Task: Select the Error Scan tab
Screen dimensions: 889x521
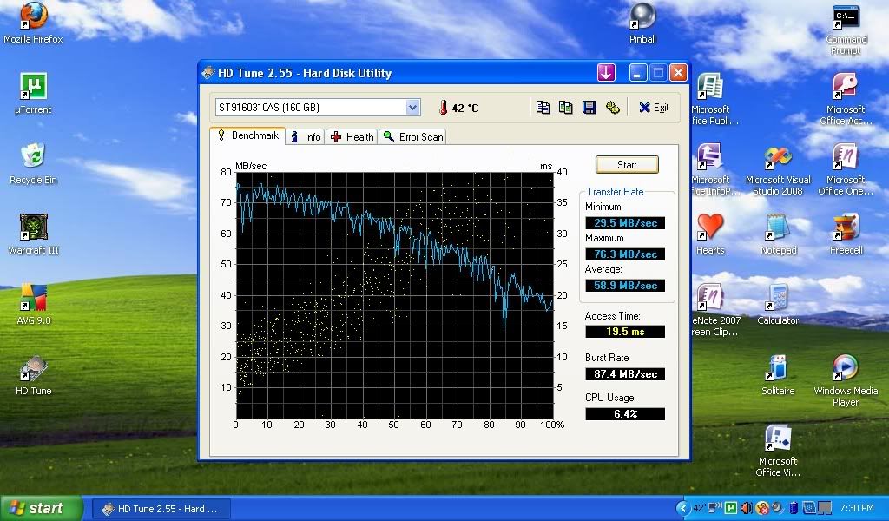Action: coord(413,137)
